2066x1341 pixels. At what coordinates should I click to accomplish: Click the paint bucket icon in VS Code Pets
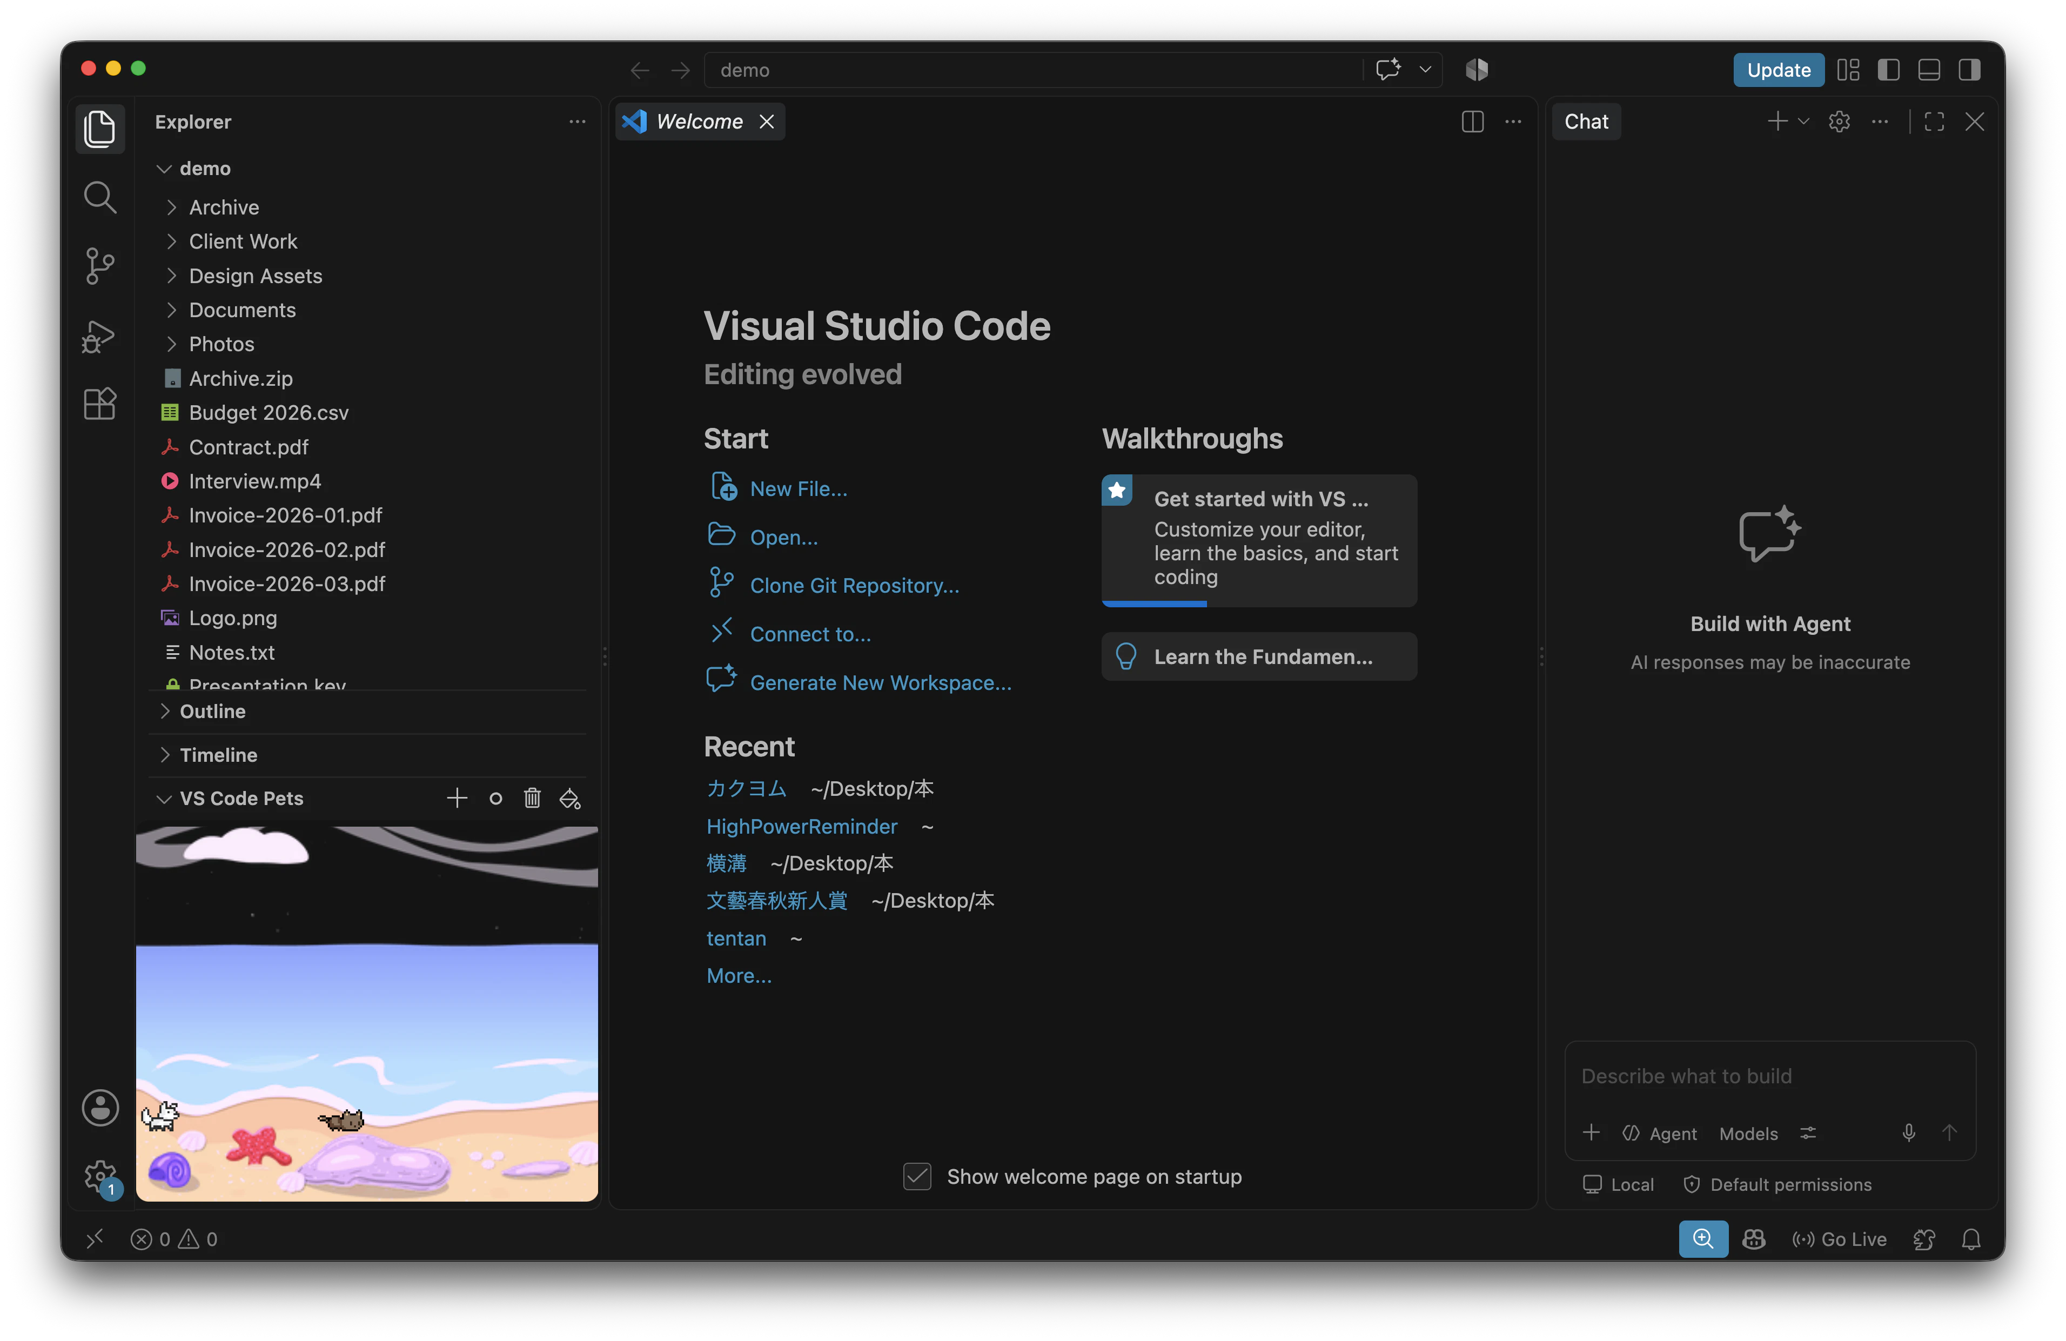569,799
